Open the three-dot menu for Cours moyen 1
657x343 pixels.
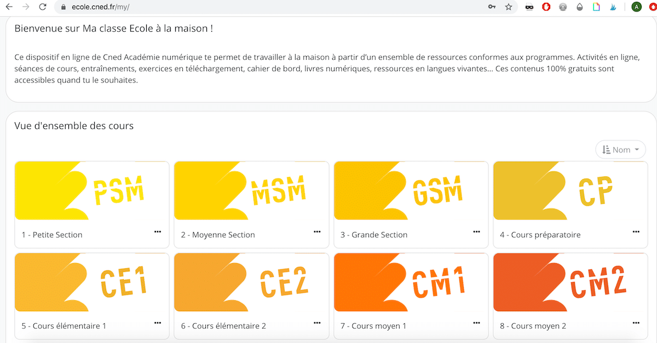(476, 323)
